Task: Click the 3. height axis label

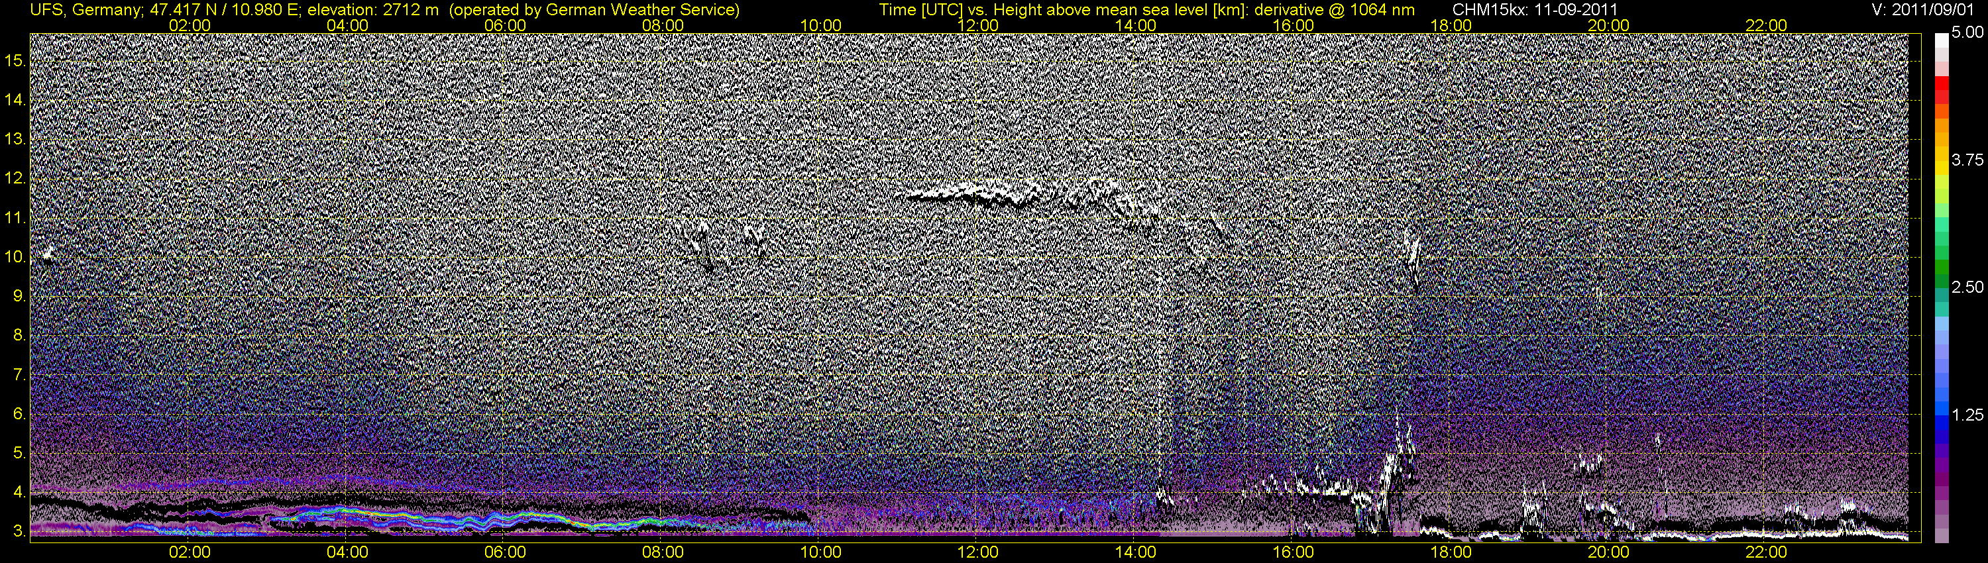Action: pyautogui.click(x=19, y=531)
